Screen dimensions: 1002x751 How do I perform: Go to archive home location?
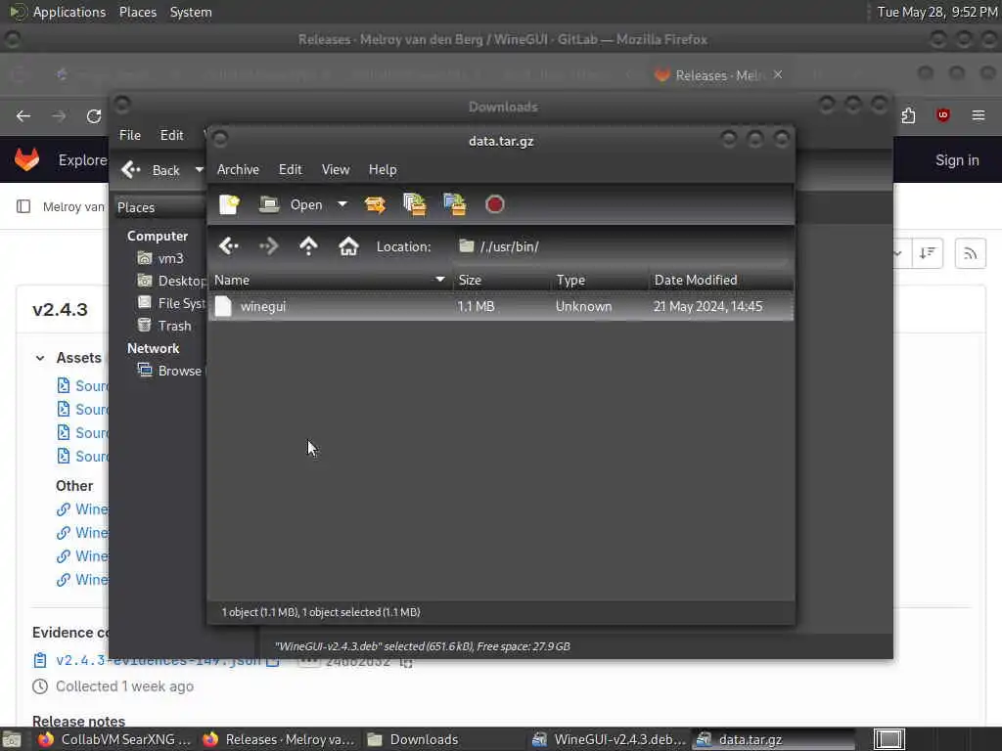[348, 245]
